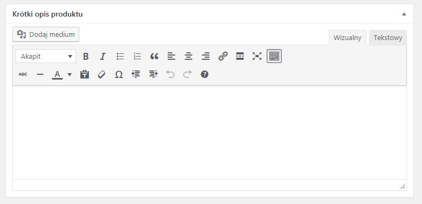This screenshot has width=422, height=204.
Task: Align text to the right
Action: (x=206, y=56)
